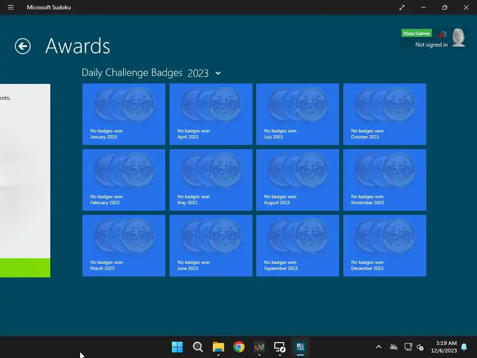Choose the December 2023 badge tile
477x358 pixels.
click(384, 246)
